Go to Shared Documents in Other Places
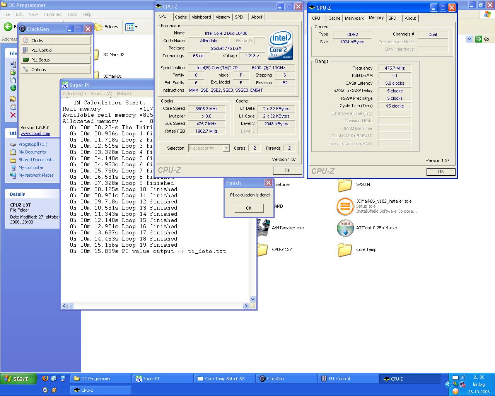 [x=36, y=160]
